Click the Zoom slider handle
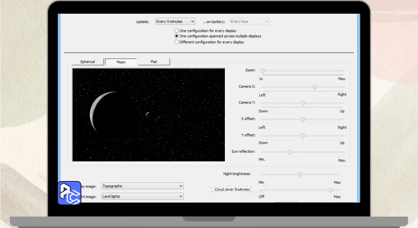This screenshot has width=418, height=228. pos(263,71)
